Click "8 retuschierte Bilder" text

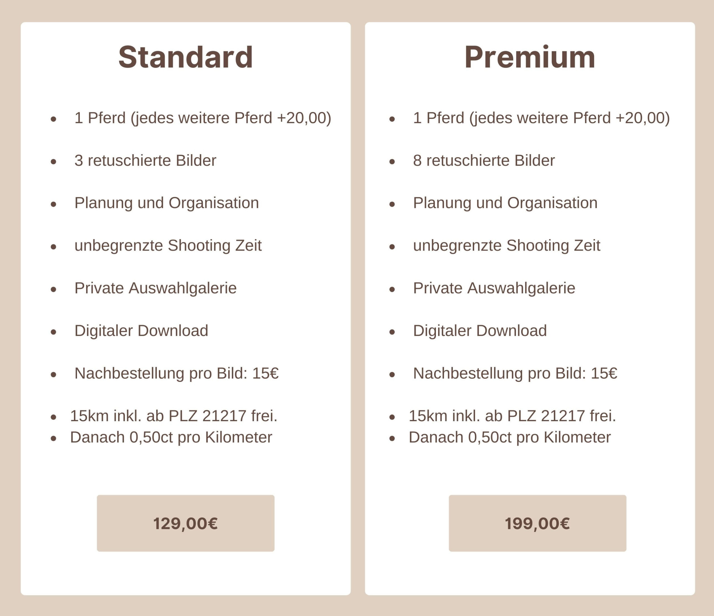point(484,161)
